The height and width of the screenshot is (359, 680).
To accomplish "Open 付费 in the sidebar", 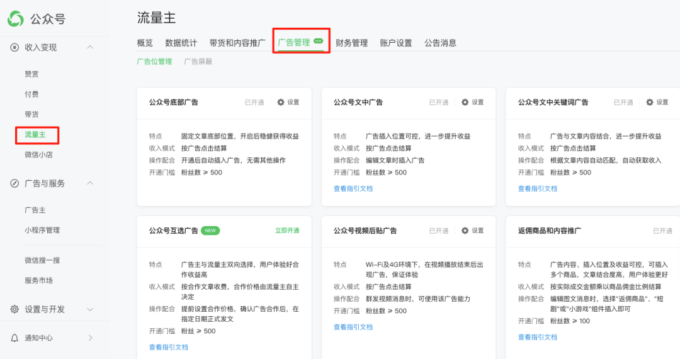I will click(31, 94).
